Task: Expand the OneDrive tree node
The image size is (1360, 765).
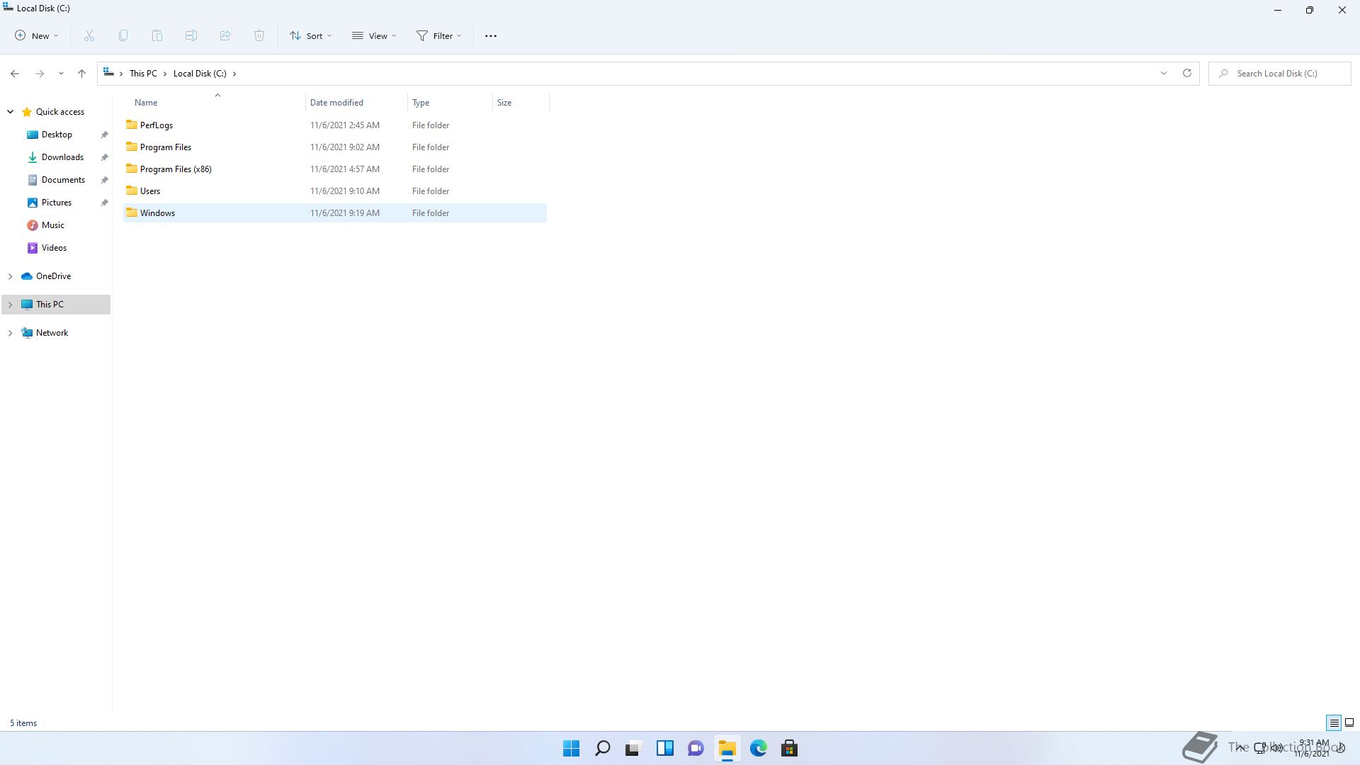Action: [x=10, y=276]
